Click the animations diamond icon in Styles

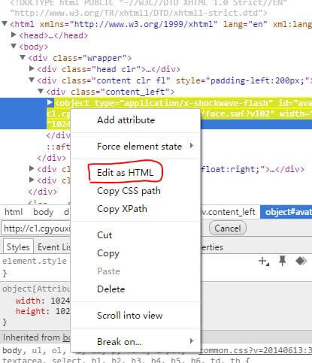point(301,261)
